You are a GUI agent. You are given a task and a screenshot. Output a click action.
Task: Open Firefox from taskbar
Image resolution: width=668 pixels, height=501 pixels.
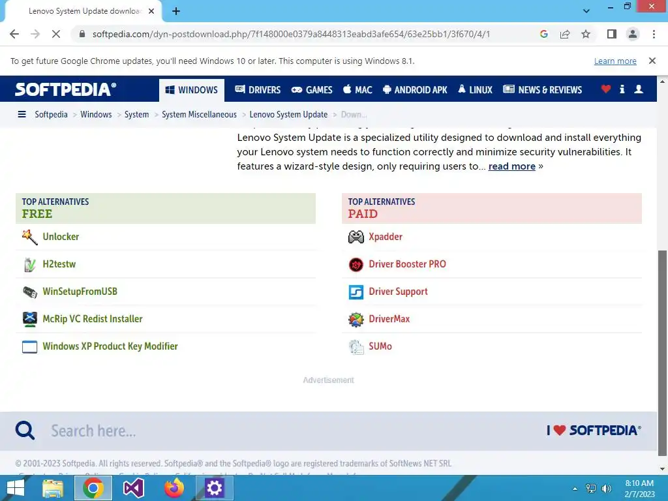pos(174,488)
